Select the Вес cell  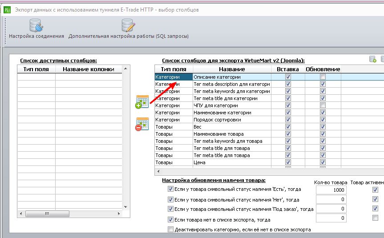[x=232, y=127]
